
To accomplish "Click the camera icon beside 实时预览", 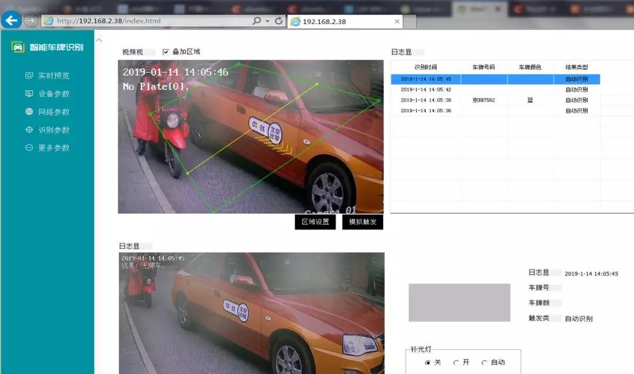I will tap(29, 76).
